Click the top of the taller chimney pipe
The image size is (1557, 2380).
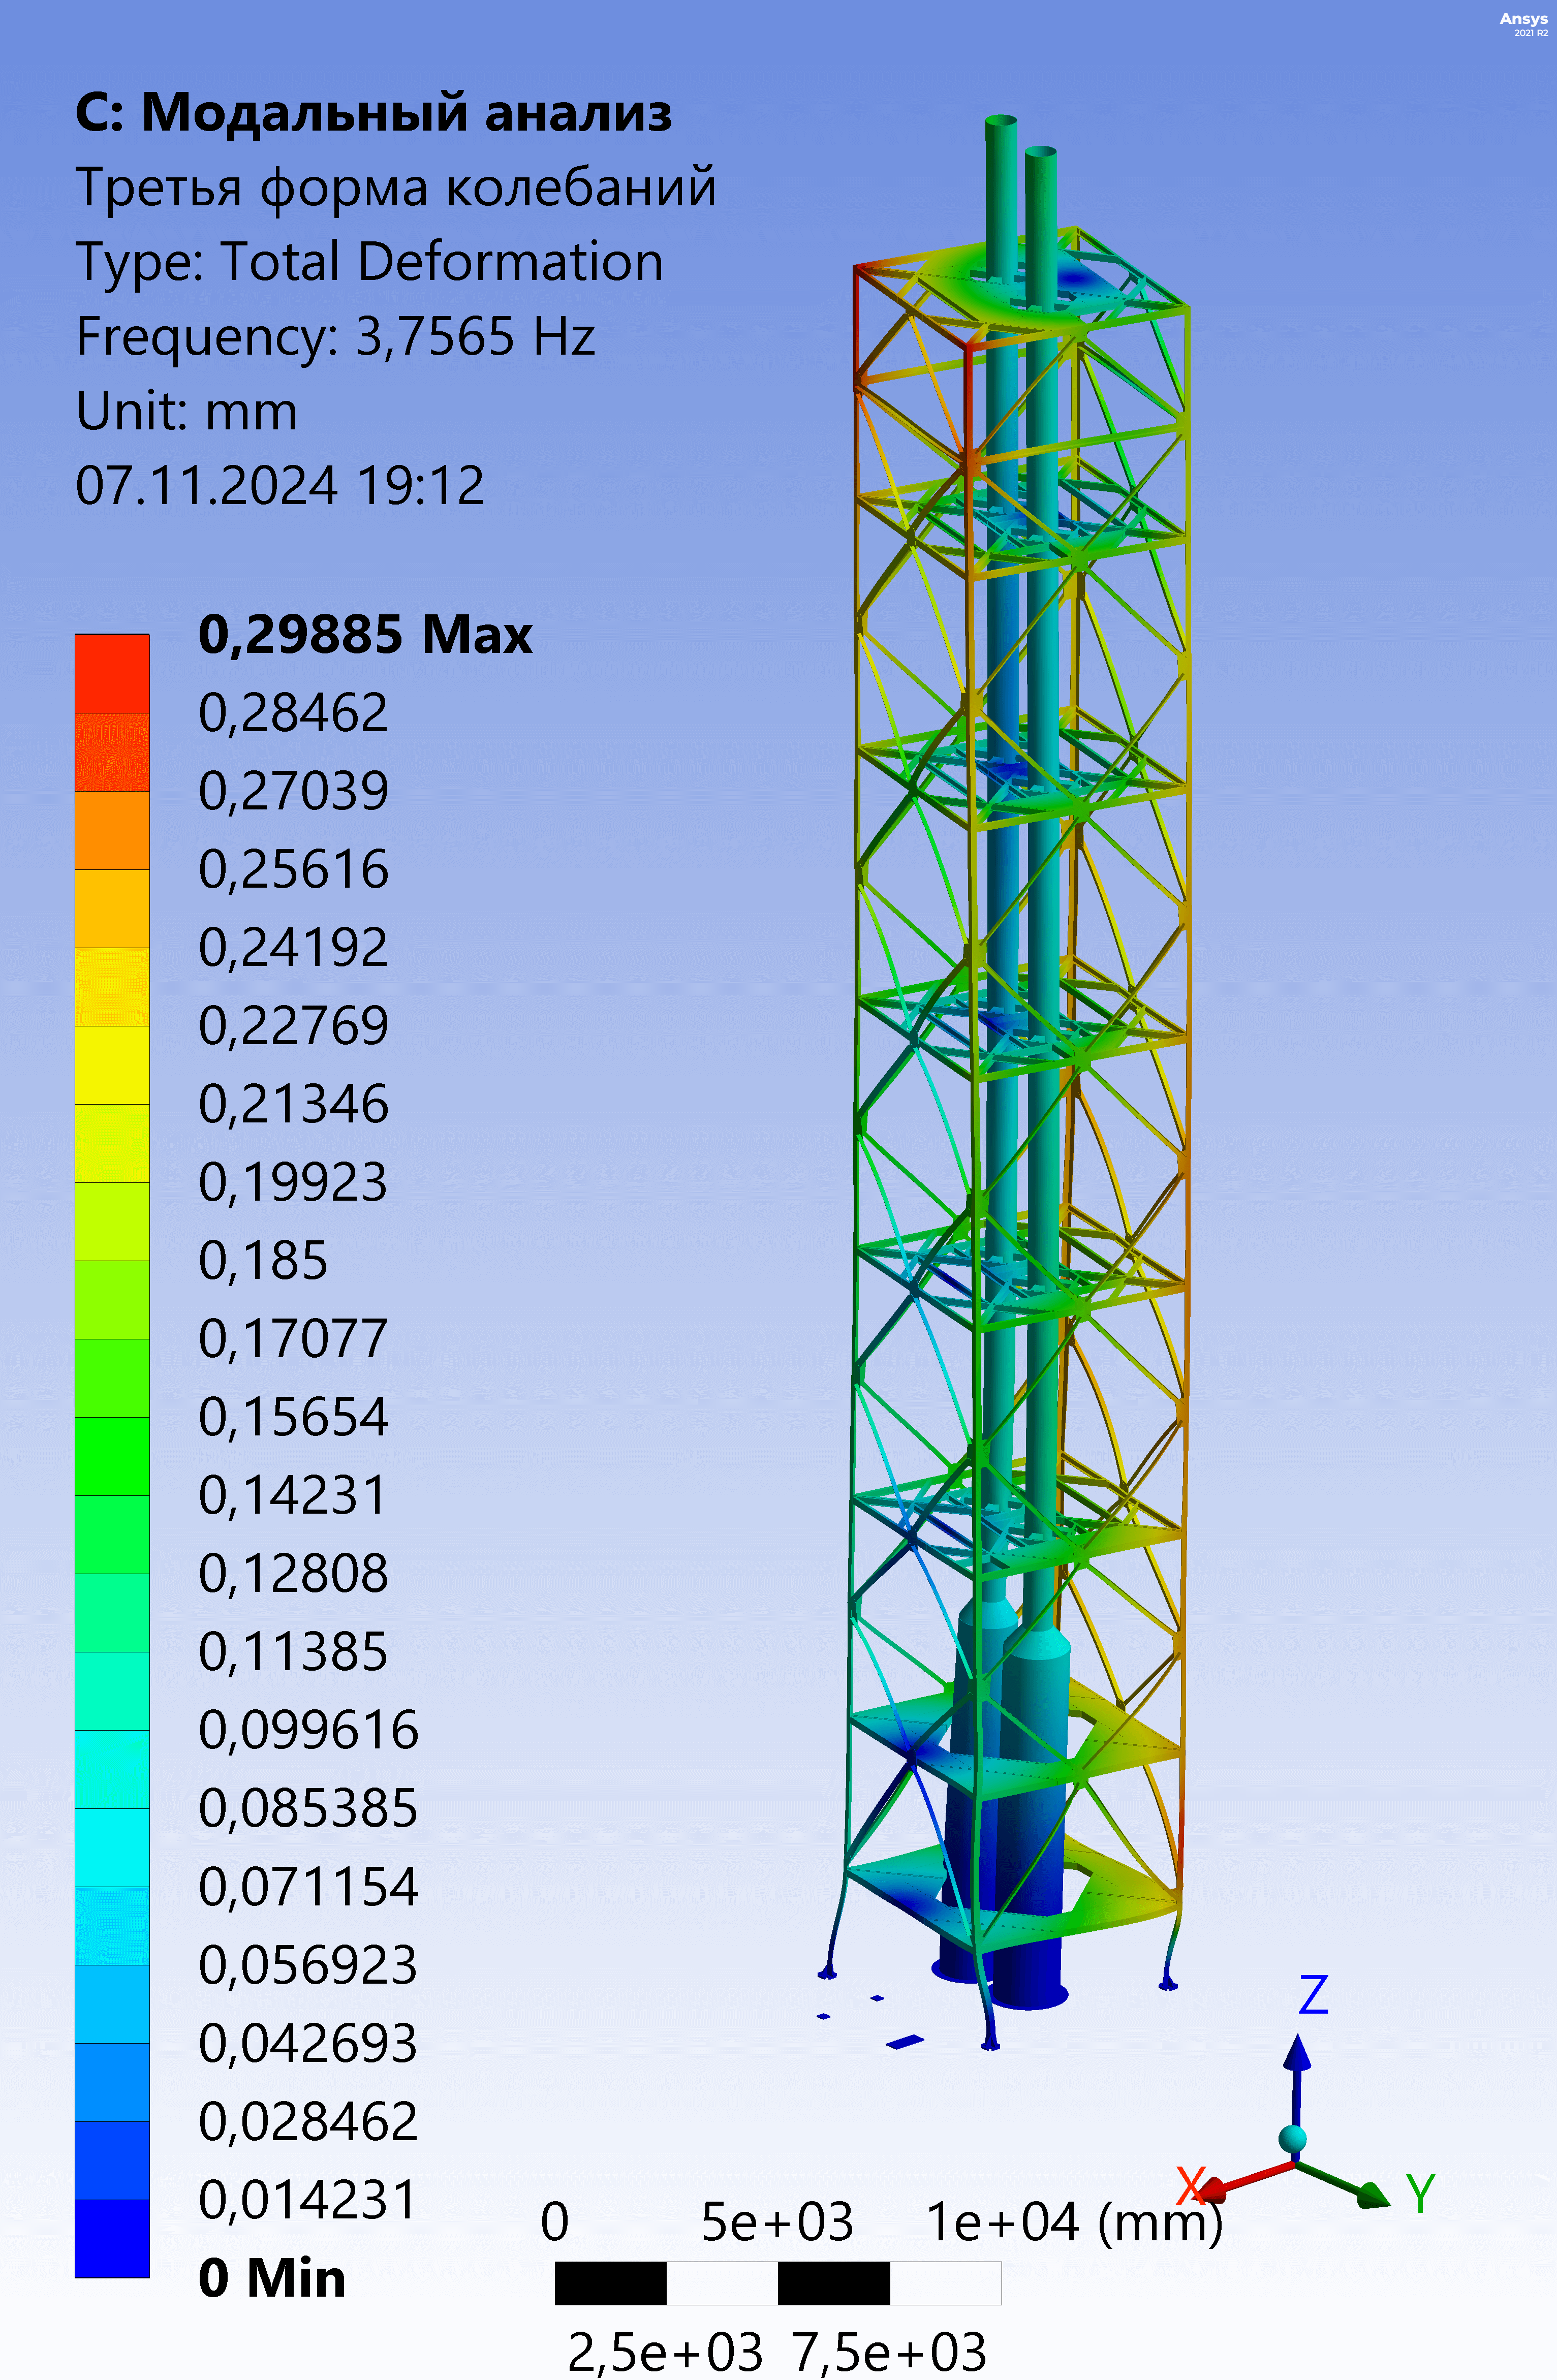coord(1001,124)
